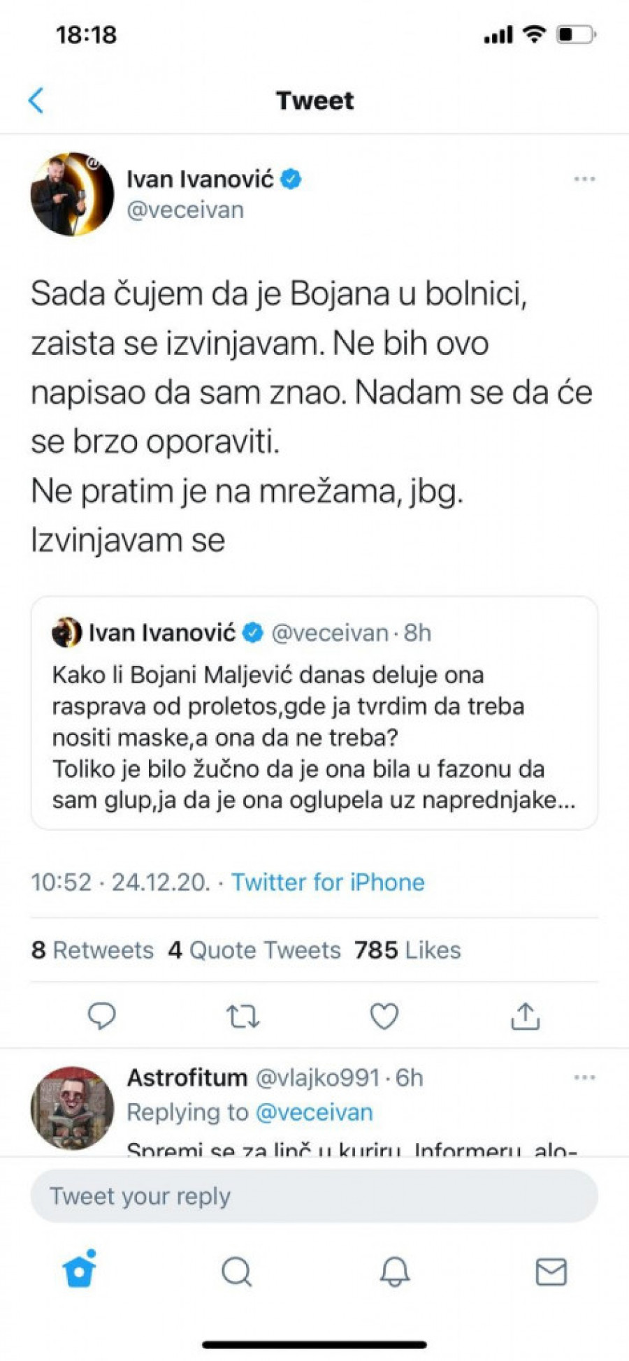The height and width of the screenshot is (1361, 629).
Task: Open the Messages envelope tab
Action: pos(551,1272)
